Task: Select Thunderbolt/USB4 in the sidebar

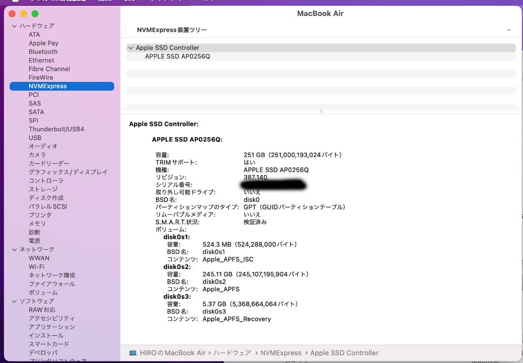Action: (x=57, y=129)
